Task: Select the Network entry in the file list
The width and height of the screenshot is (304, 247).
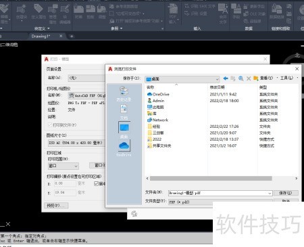Action: coord(157,120)
